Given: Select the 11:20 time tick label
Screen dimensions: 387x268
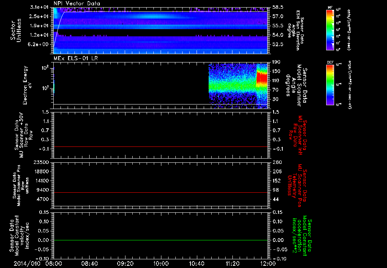Looking at the screenshot, I should 232,263.
